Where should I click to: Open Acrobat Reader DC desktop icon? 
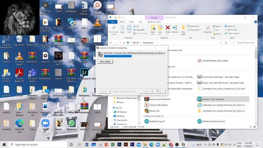tap(19, 75)
